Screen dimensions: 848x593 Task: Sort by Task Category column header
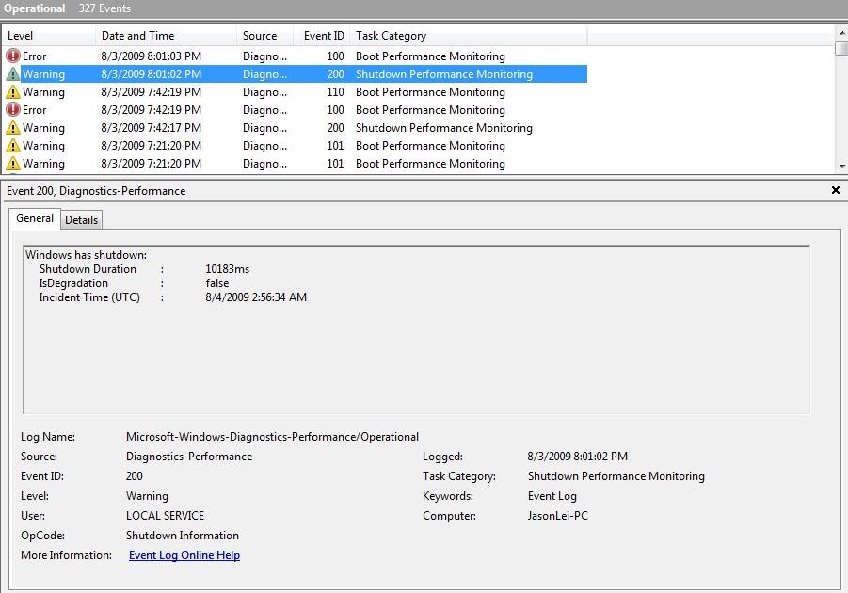coord(469,36)
